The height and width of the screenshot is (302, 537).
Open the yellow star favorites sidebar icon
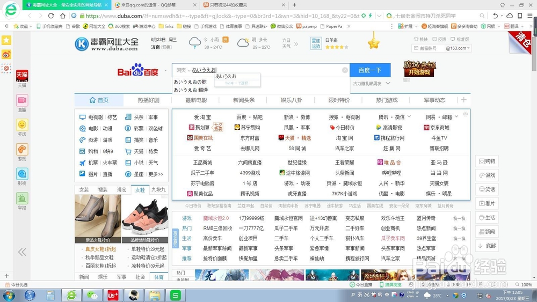[x=6, y=40]
